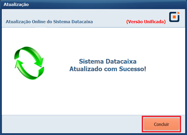
Task: Click the Concluir button
Action: [x=162, y=124]
